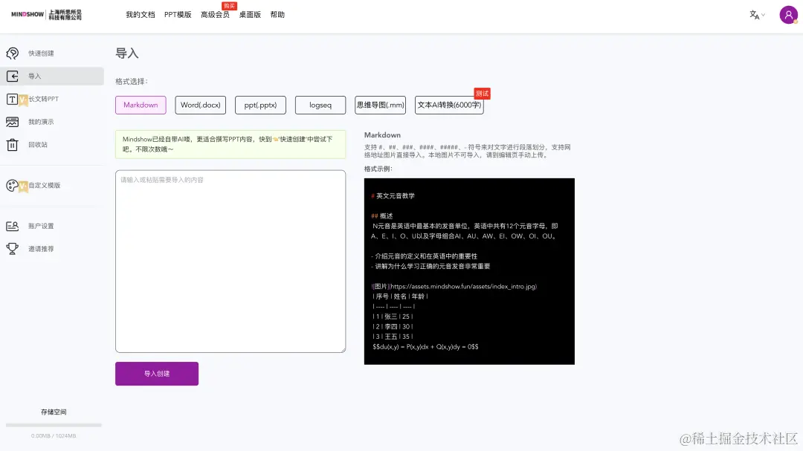Screen dimensions: 803x451
Task: Open 高级会员 membership page
Action: click(215, 14)
